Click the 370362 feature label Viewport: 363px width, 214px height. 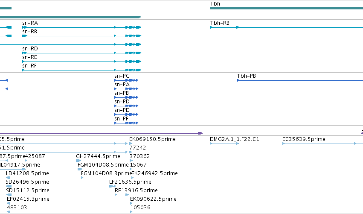[139, 156]
